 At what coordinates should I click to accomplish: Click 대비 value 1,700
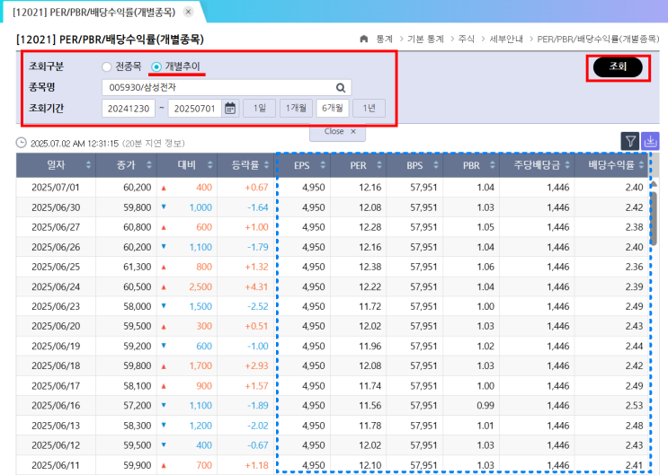point(200,365)
